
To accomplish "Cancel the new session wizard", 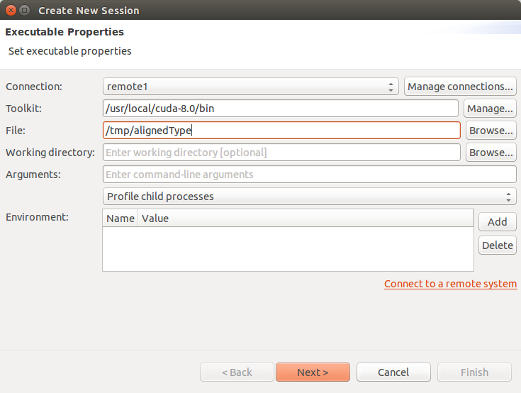I will (x=393, y=372).
